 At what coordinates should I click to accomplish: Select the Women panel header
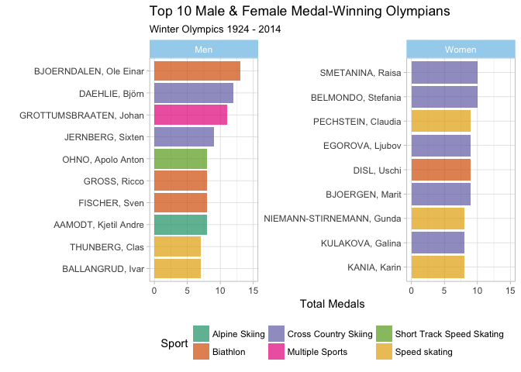pos(461,49)
